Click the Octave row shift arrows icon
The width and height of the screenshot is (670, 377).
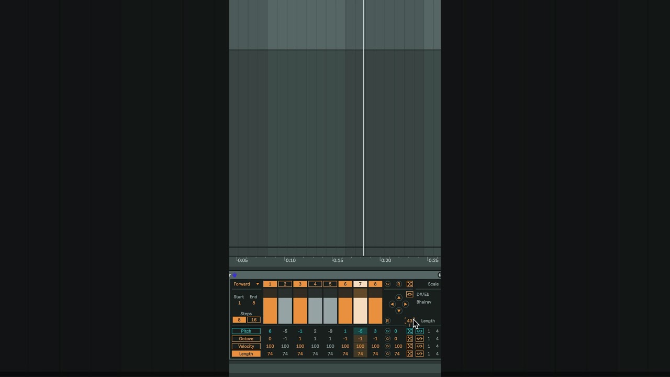(419, 339)
